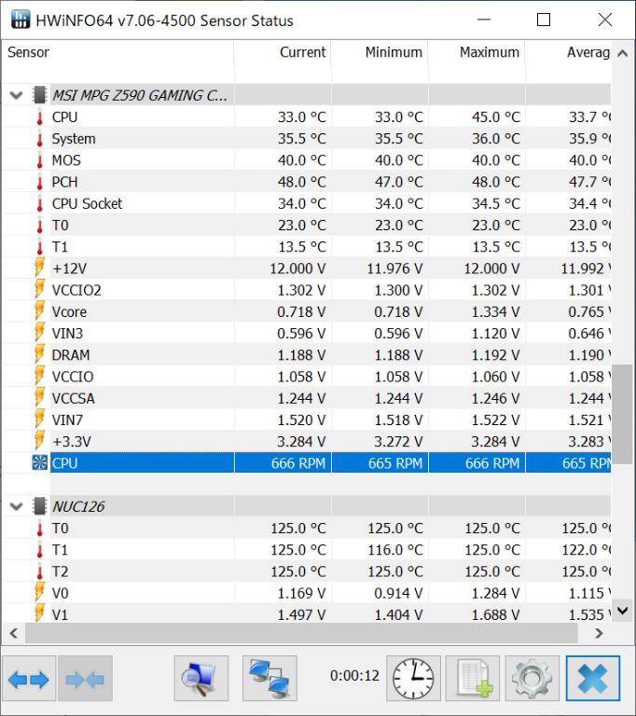This screenshot has width=636, height=716.
Task: Open the sensor search magnifier monitor button
Action: pos(201,679)
